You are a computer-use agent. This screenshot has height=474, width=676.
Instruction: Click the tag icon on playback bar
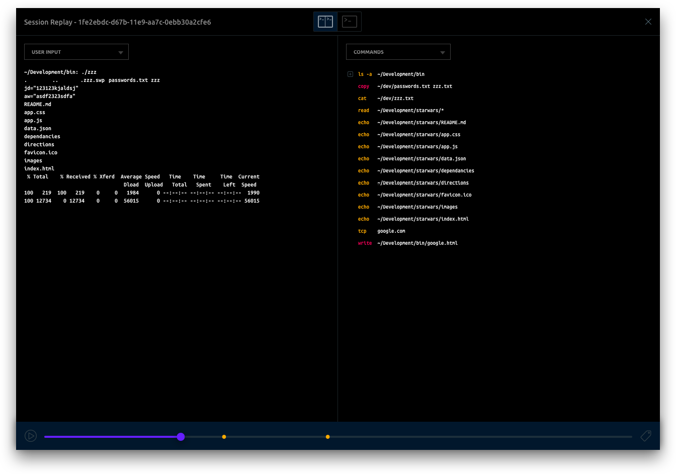(646, 436)
